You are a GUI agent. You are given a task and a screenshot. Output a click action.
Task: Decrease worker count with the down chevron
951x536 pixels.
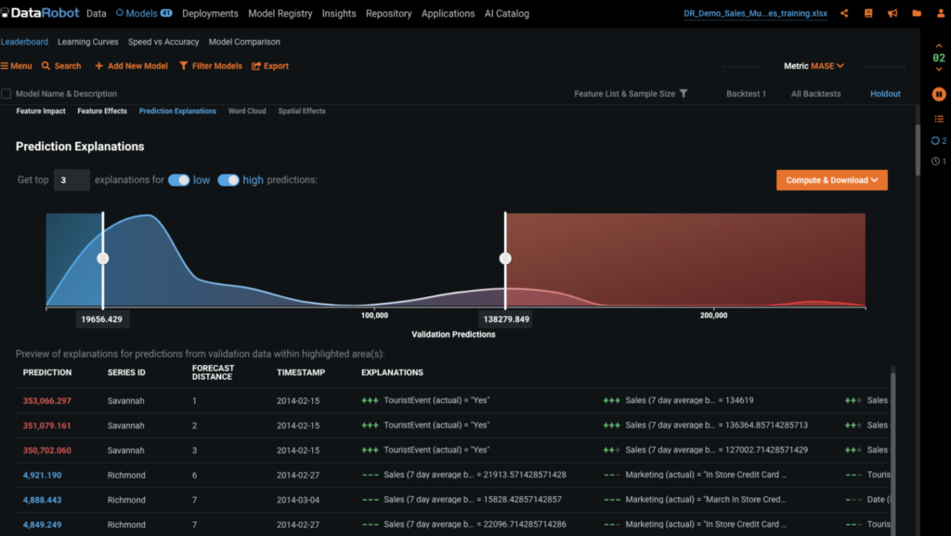[939, 70]
